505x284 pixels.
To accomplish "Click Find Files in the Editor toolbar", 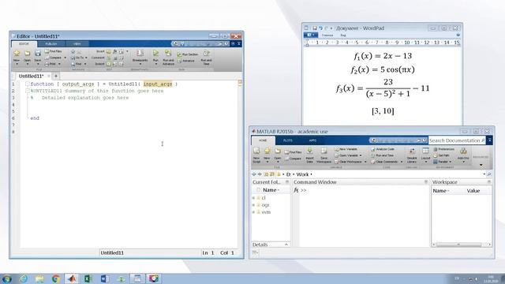I will [53, 51].
